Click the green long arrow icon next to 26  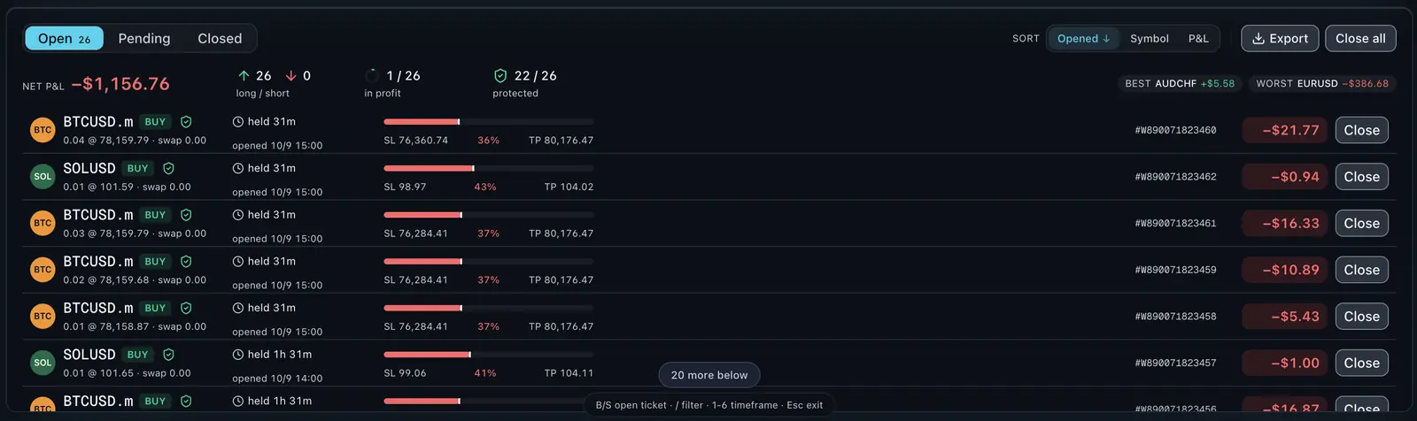[x=244, y=76]
